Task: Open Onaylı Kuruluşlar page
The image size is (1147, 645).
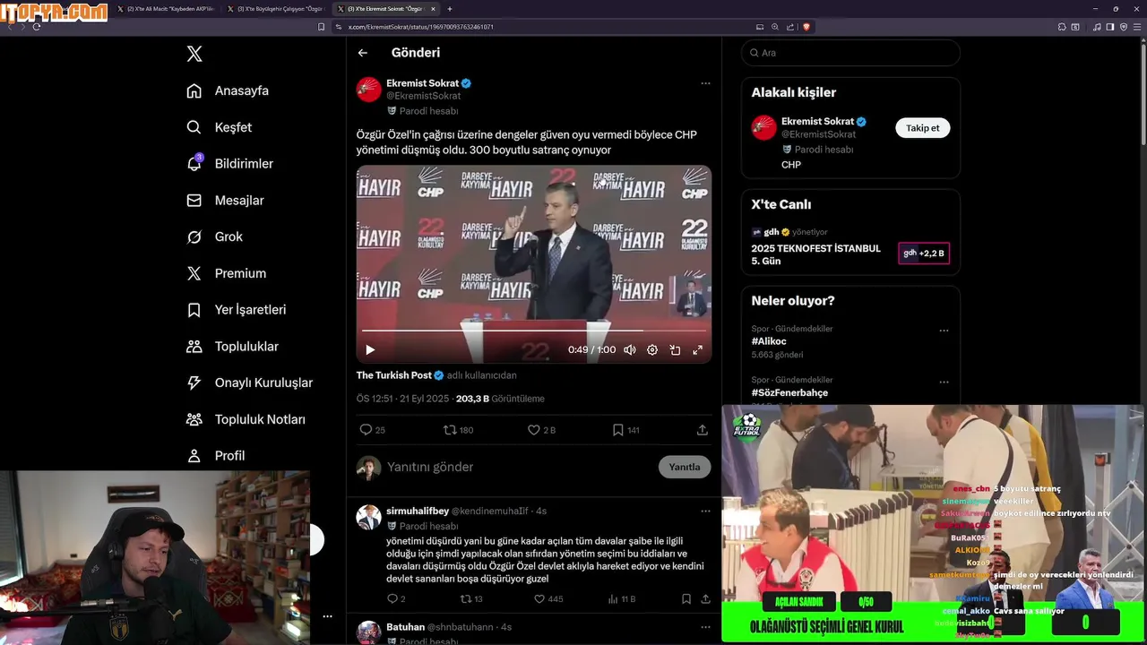Action: 249,383
